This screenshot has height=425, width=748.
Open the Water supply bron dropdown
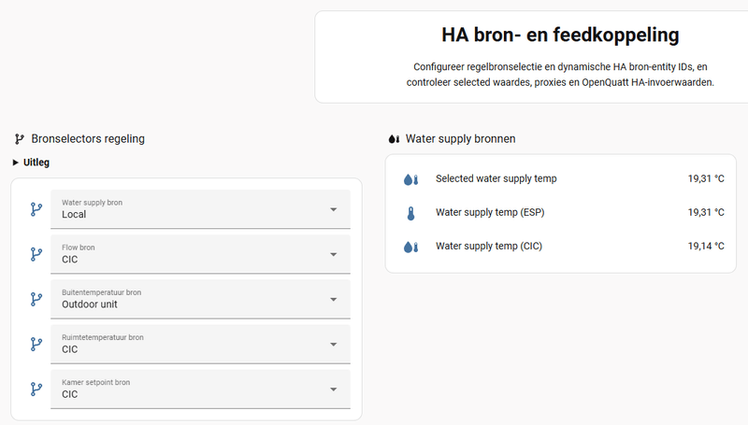[x=201, y=209]
